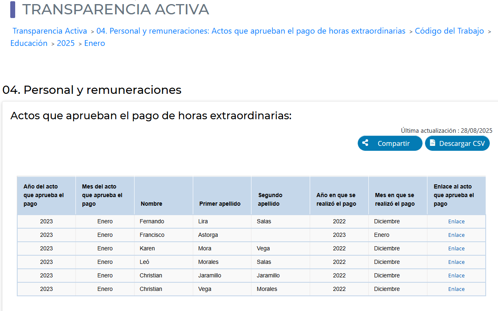This screenshot has width=498, height=311.
Task: Click the Primer apellido column header
Action: [x=222, y=195]
